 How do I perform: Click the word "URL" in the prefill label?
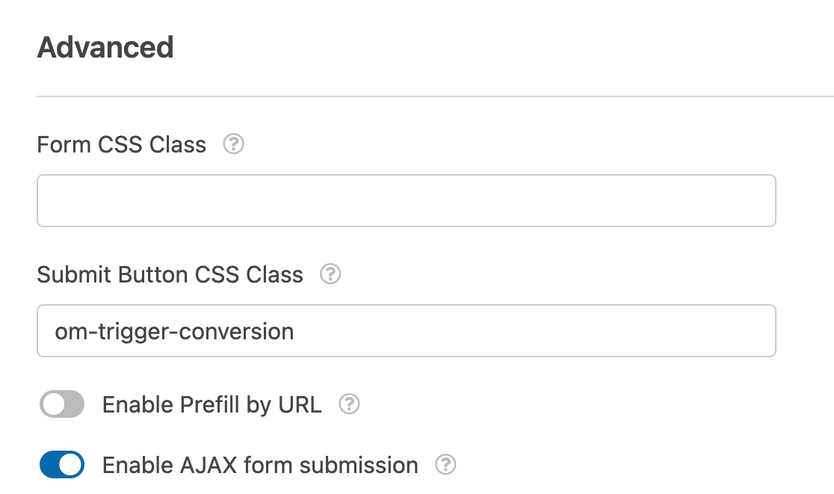point(300,404)
